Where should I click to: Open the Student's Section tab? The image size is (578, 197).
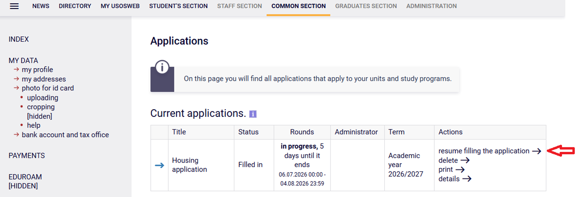point(178,6)
